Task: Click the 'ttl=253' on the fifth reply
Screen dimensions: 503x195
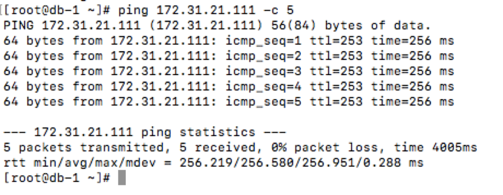Action: pyautogui.click(x=336, y=102)
